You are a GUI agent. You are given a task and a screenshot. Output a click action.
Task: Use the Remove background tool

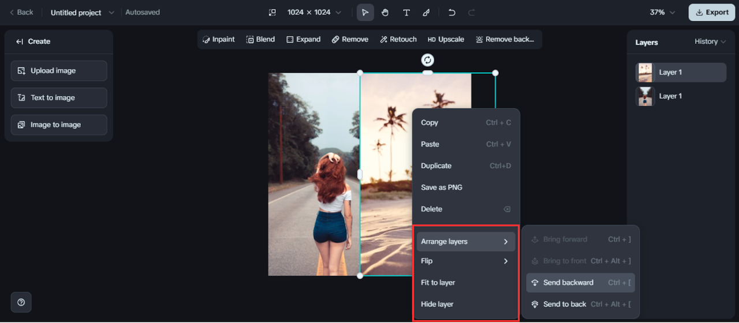tap(505, 39)
